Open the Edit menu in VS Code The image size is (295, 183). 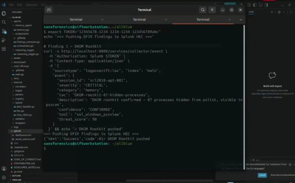(x=19, y=5)
